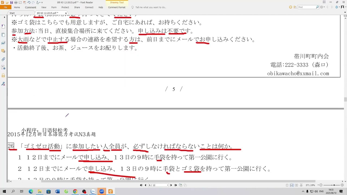Switch to the Comment ribbon tab
347x195 pixels.
31,7
